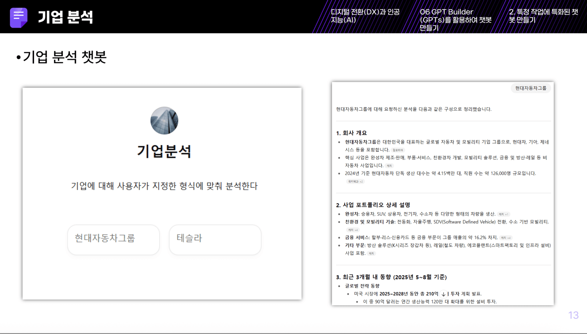Click the heading 1. 회사 개요
This screenshot has height=334, width=587.
(352, 133)
